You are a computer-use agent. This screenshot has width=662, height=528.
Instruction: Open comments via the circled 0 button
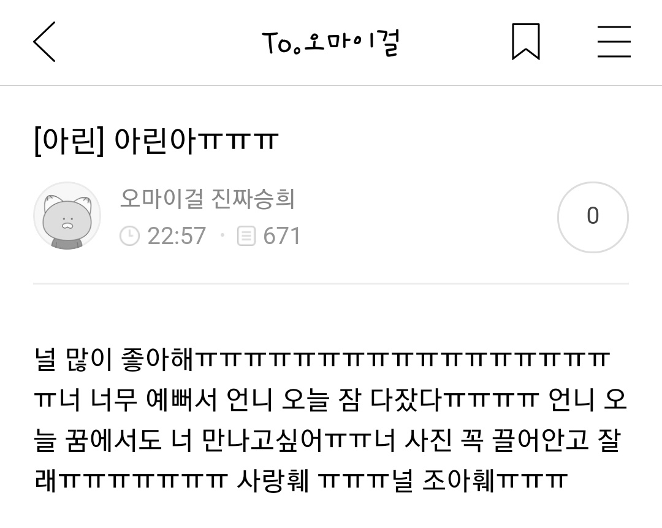593,217
